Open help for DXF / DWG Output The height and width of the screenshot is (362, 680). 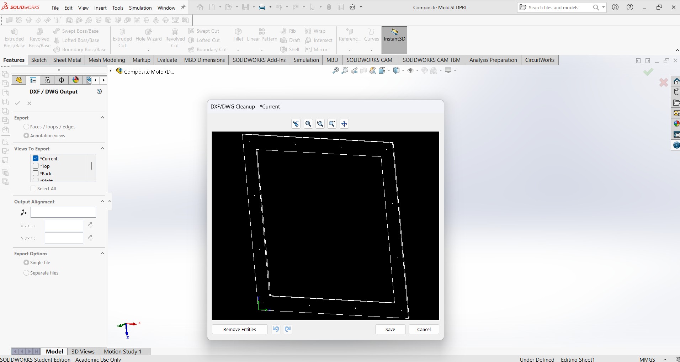99,91
